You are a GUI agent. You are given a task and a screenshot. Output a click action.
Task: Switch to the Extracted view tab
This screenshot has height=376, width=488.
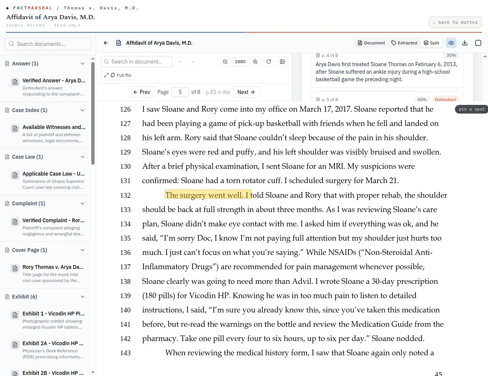tap(404, 43)
